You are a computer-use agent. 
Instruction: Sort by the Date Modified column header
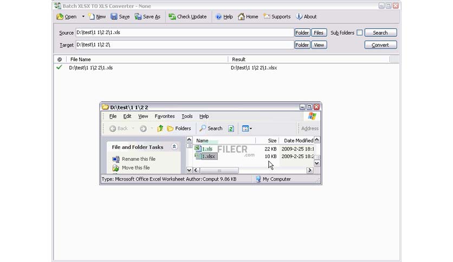point(296,141)
